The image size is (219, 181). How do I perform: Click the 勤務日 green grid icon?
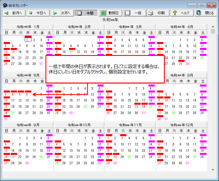104,13
